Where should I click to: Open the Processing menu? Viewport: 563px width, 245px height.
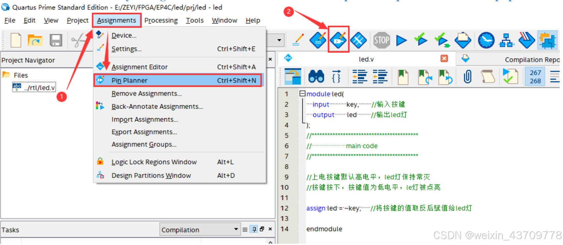(161, 20)
